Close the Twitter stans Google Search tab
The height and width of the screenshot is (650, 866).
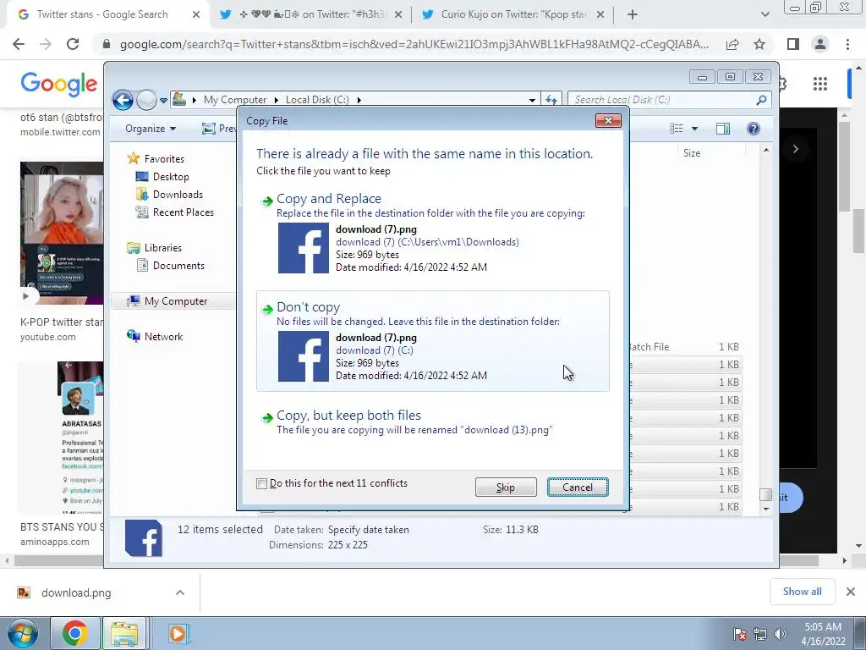click(x=196, y=15)
